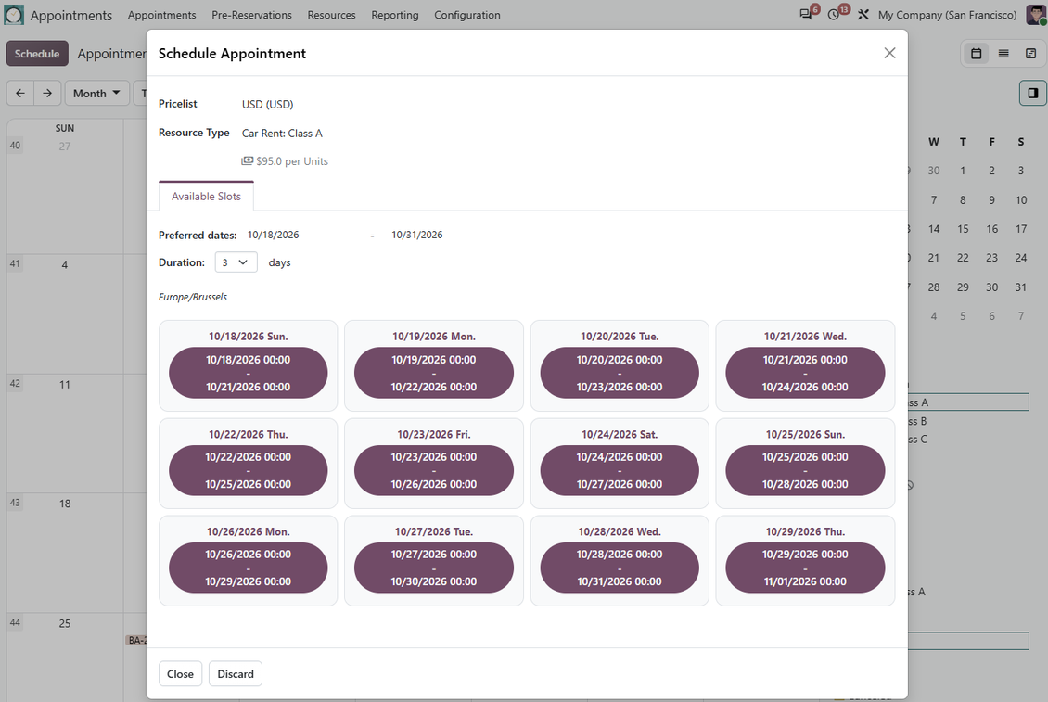The width and height of the screenshot is (1048, 702).
Task: Switch to the form view icon
Action: point(1030,54)
